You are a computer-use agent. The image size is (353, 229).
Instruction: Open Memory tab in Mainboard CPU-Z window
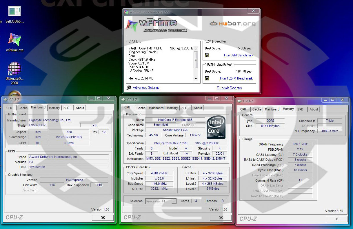54,108
